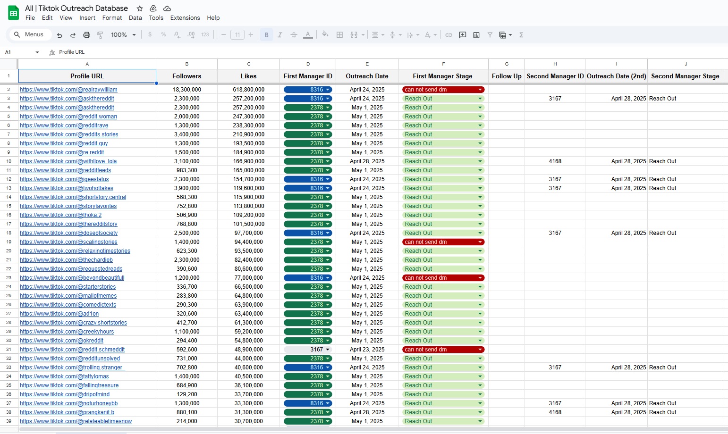
Task: Toggle italic formatting button
Action: pos(280,35)
